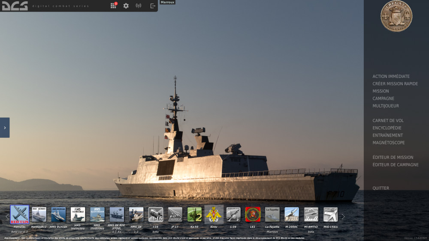Click the 'digital combat series' tagline
The image size is (429, 241).
(x=60, y=6)
